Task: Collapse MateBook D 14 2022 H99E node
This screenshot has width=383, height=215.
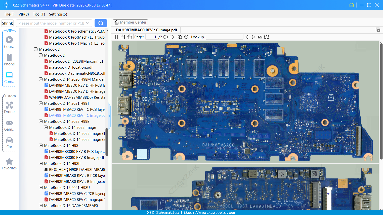Action: [41, 122]
